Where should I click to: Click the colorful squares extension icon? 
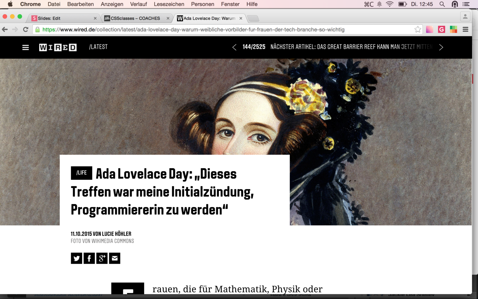click(x=453, y=30)
